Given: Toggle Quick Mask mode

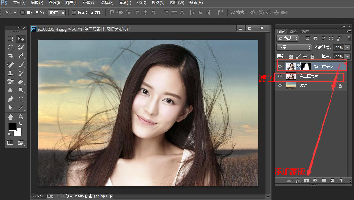Looking at the screenshot, I should pos(10,142).
